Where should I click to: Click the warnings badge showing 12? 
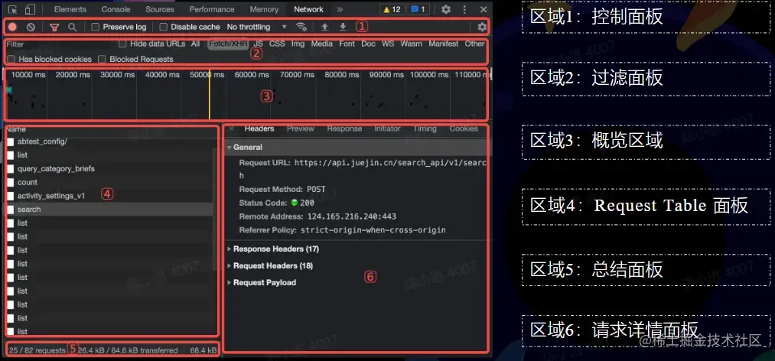point(392,9)
